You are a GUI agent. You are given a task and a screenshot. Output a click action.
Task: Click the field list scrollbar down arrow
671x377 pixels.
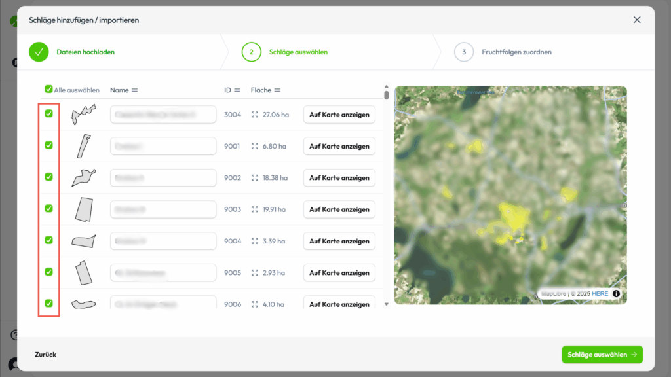coord(387,304)
